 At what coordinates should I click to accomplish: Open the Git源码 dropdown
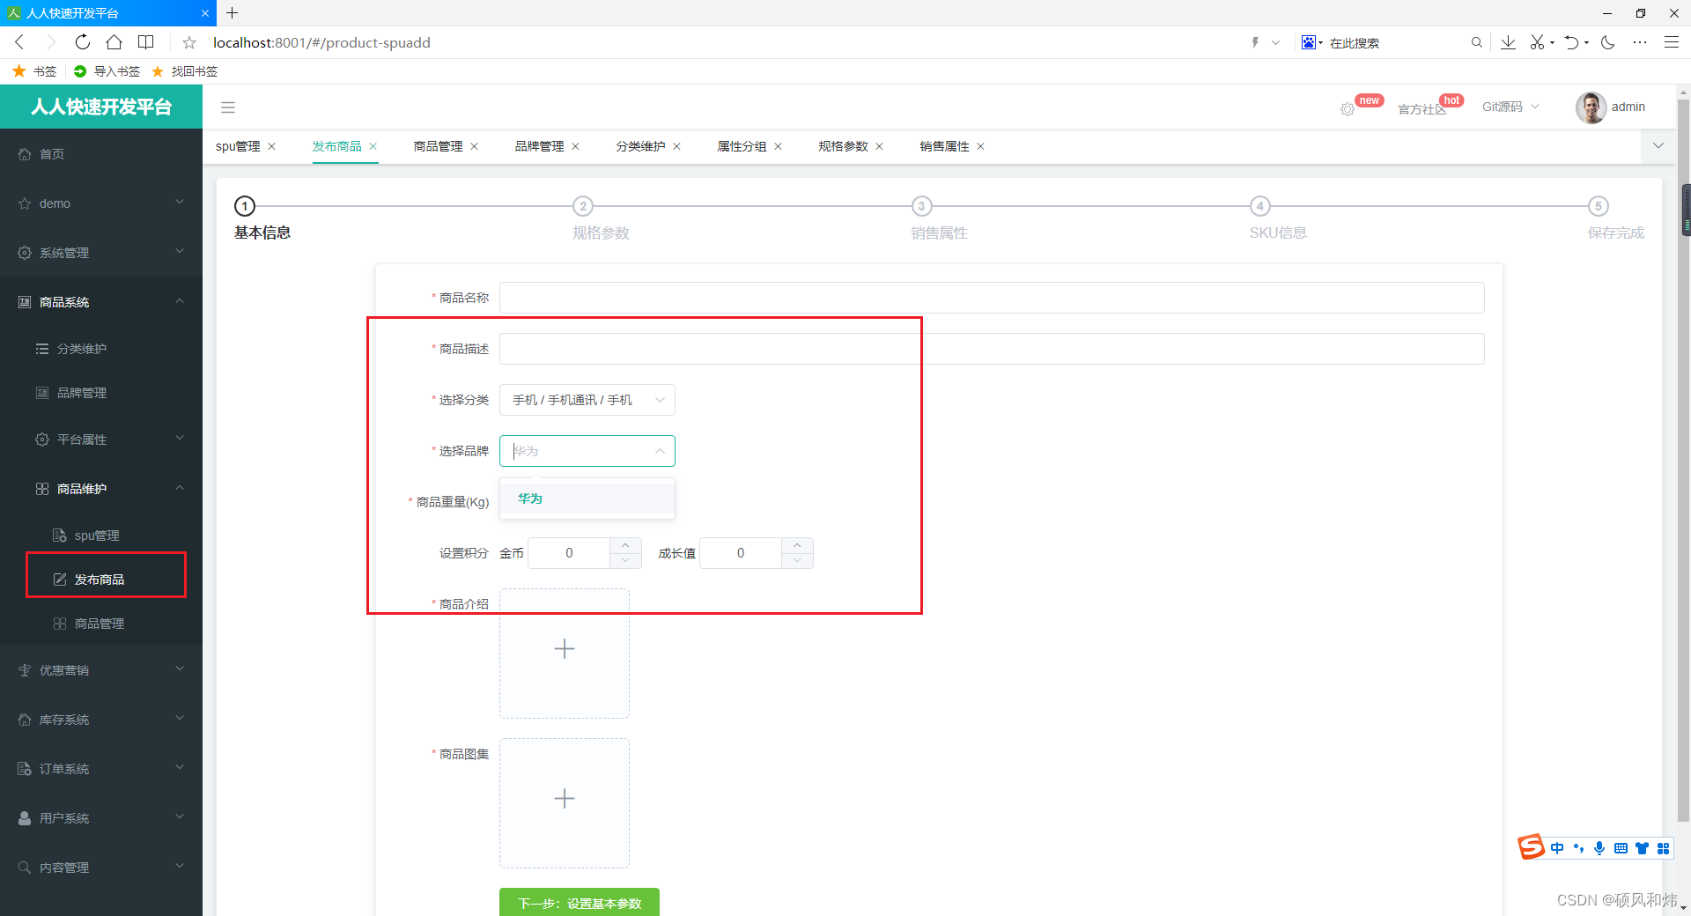point(1510,107)
